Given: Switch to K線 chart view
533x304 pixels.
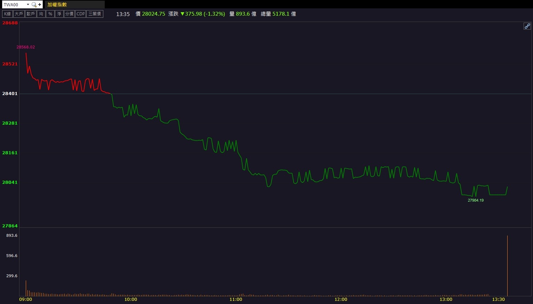Looking at the screenshot, I should (7, 14).
